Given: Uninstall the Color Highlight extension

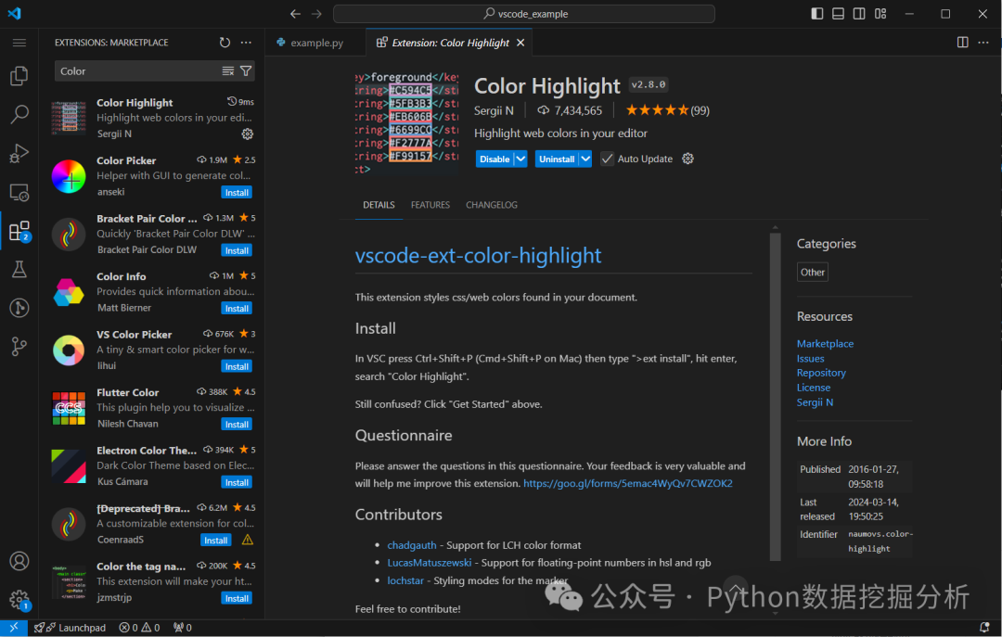Looking at the screenshot, I should pyautogui.click(x=557, y=159).
